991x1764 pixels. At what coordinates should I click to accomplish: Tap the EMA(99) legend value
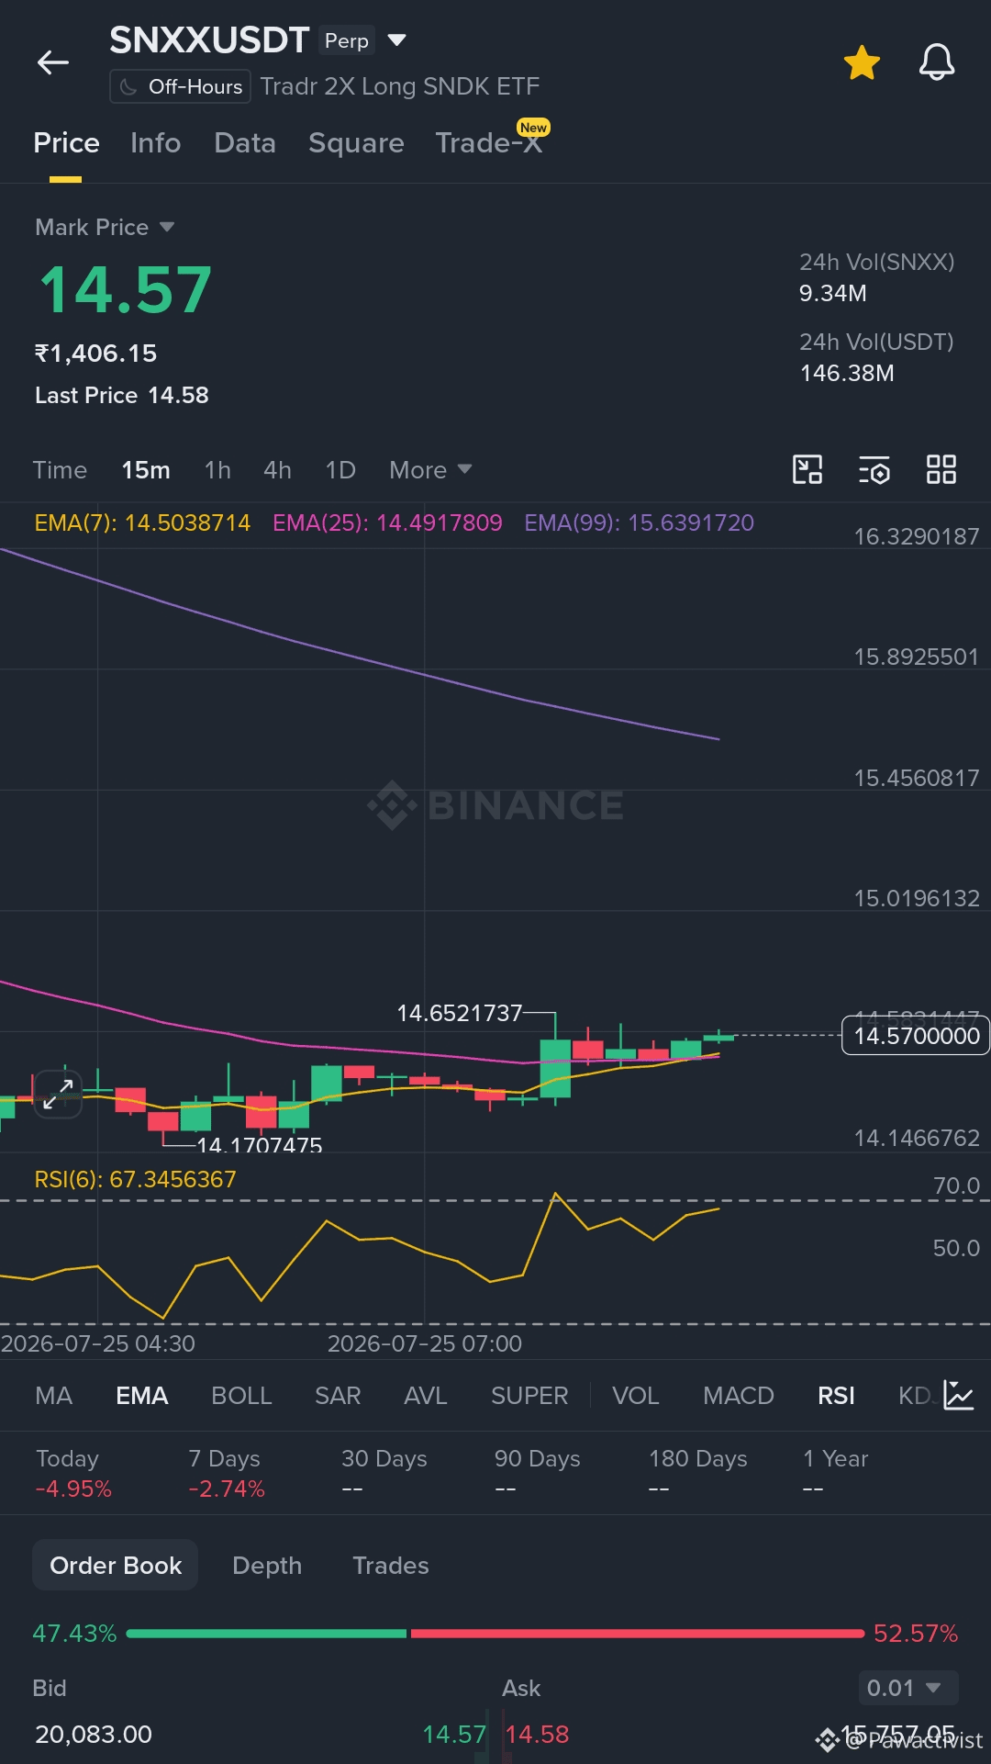click(x=639, y=522)
